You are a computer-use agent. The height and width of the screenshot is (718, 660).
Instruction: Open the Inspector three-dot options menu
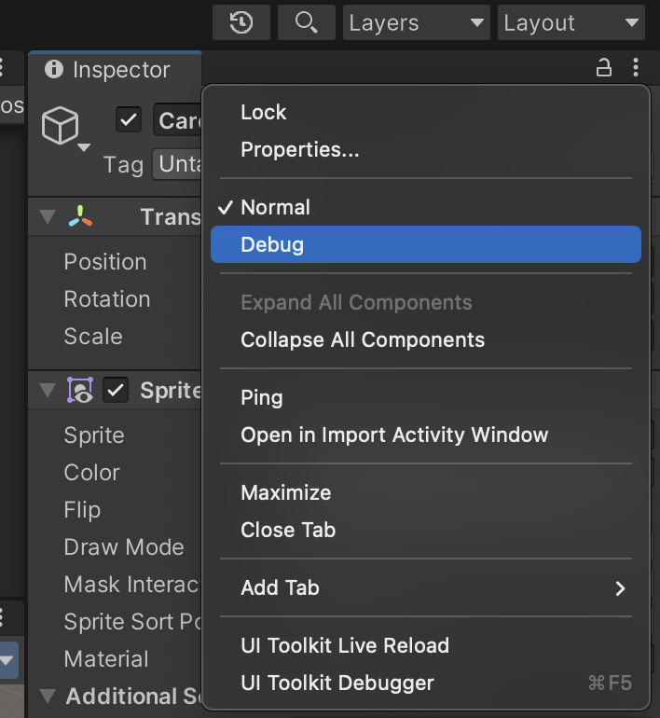[x=636, y=68]
